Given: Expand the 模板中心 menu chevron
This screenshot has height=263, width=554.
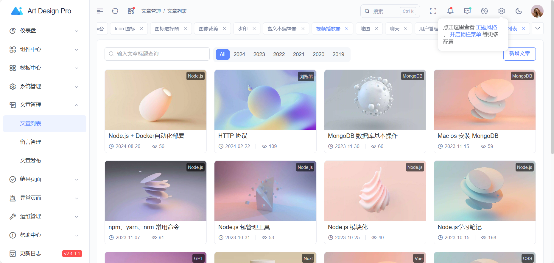Looking at the screenshot, I should point(77,68).
